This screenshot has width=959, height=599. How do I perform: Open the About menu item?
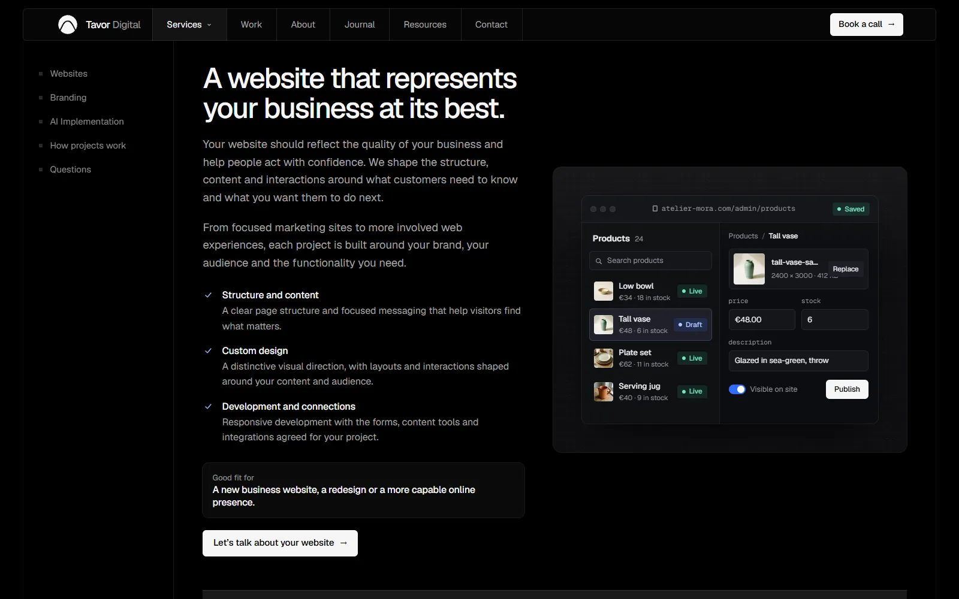pyautogui.click(x=303, y=25)
